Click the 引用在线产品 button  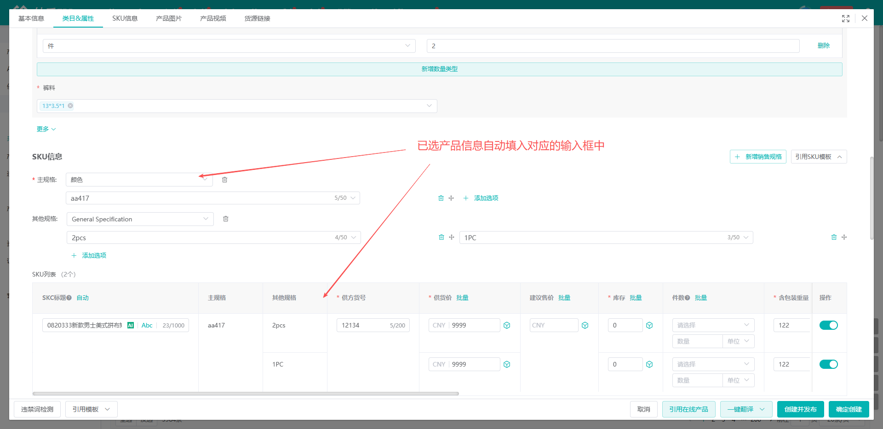(x=688, y=409)
